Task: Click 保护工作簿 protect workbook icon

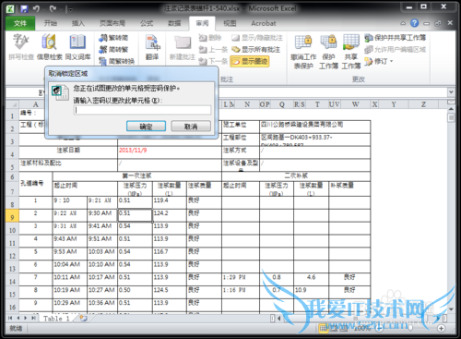Action: coord(328,52)
